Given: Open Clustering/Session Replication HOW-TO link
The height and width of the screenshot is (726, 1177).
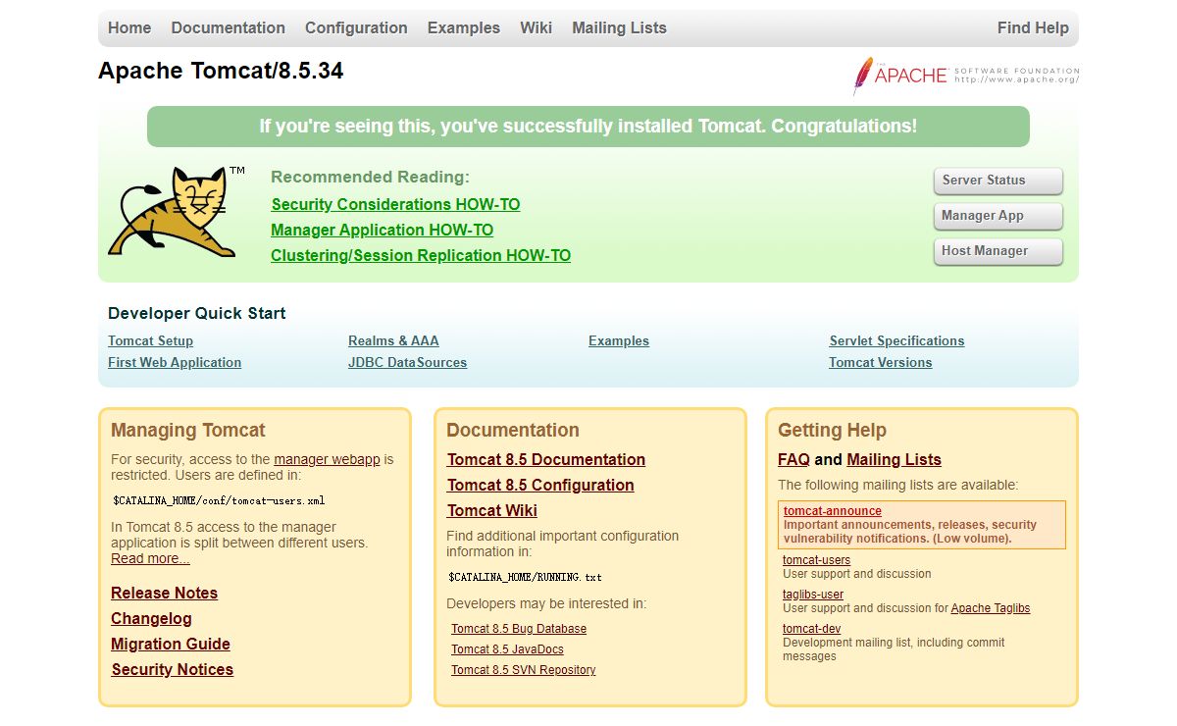Looking at the screenshot, I should (x=421, y=255).
